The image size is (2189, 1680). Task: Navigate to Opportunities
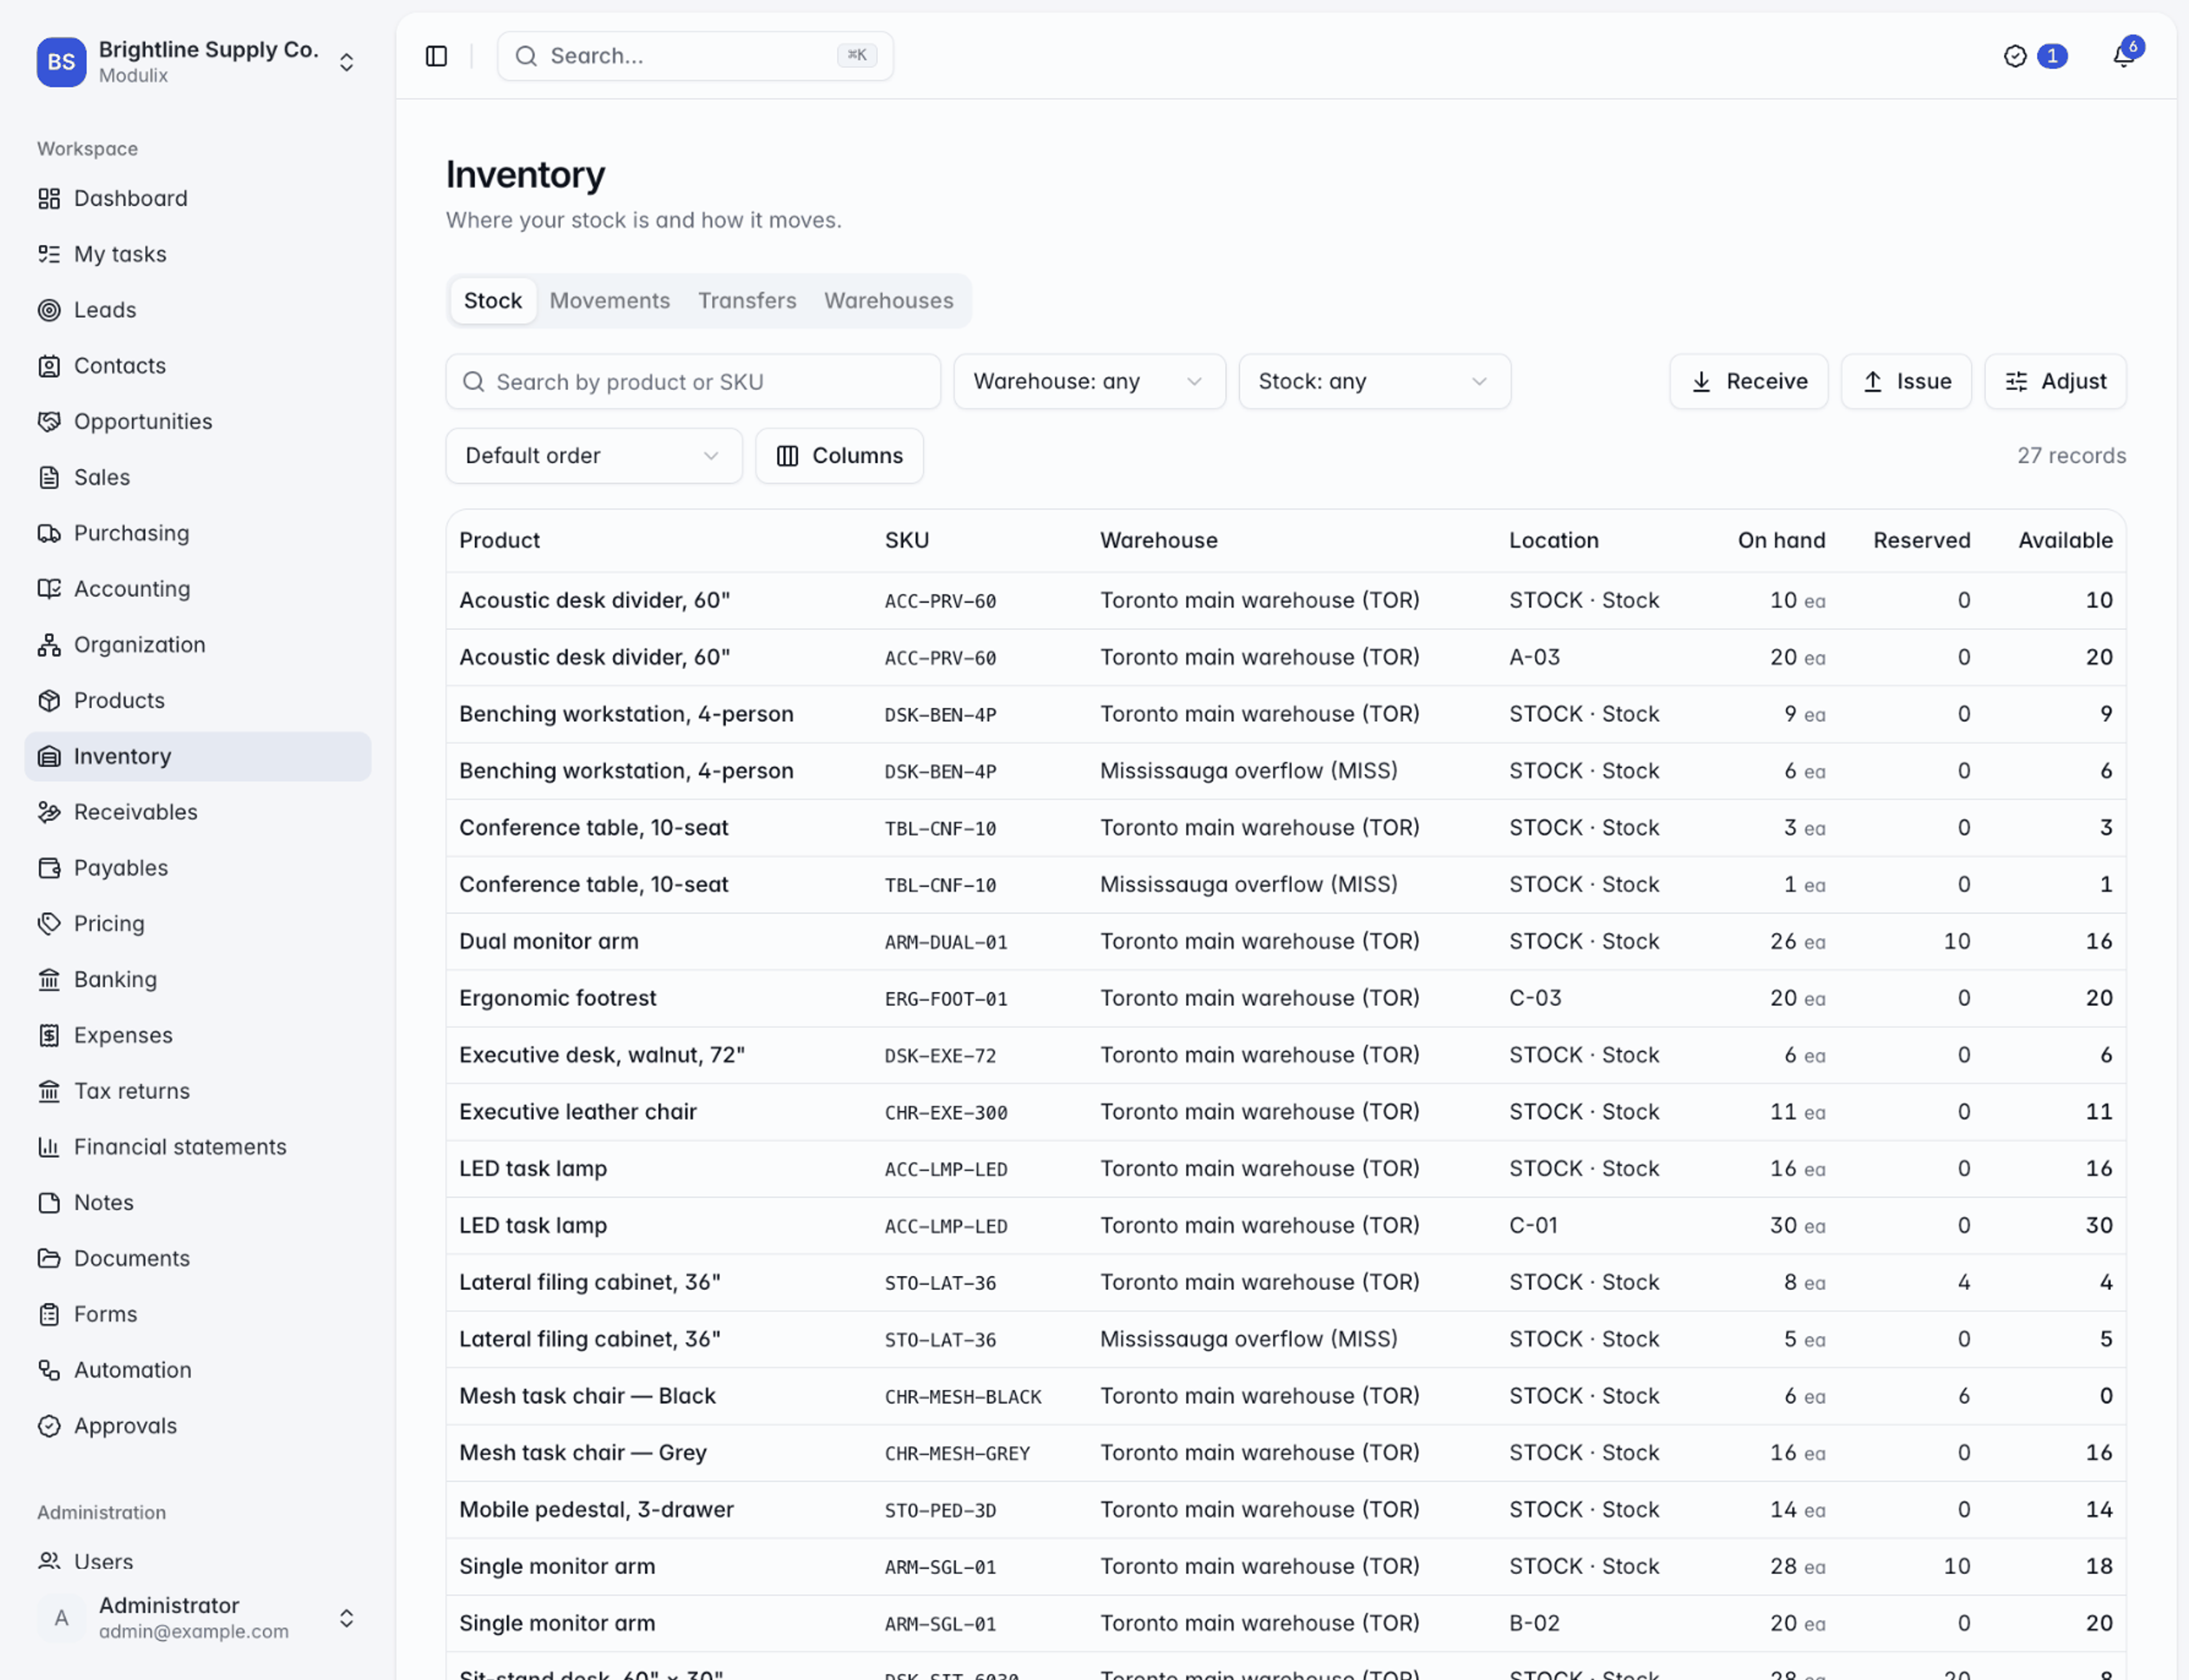pos(197,422)
